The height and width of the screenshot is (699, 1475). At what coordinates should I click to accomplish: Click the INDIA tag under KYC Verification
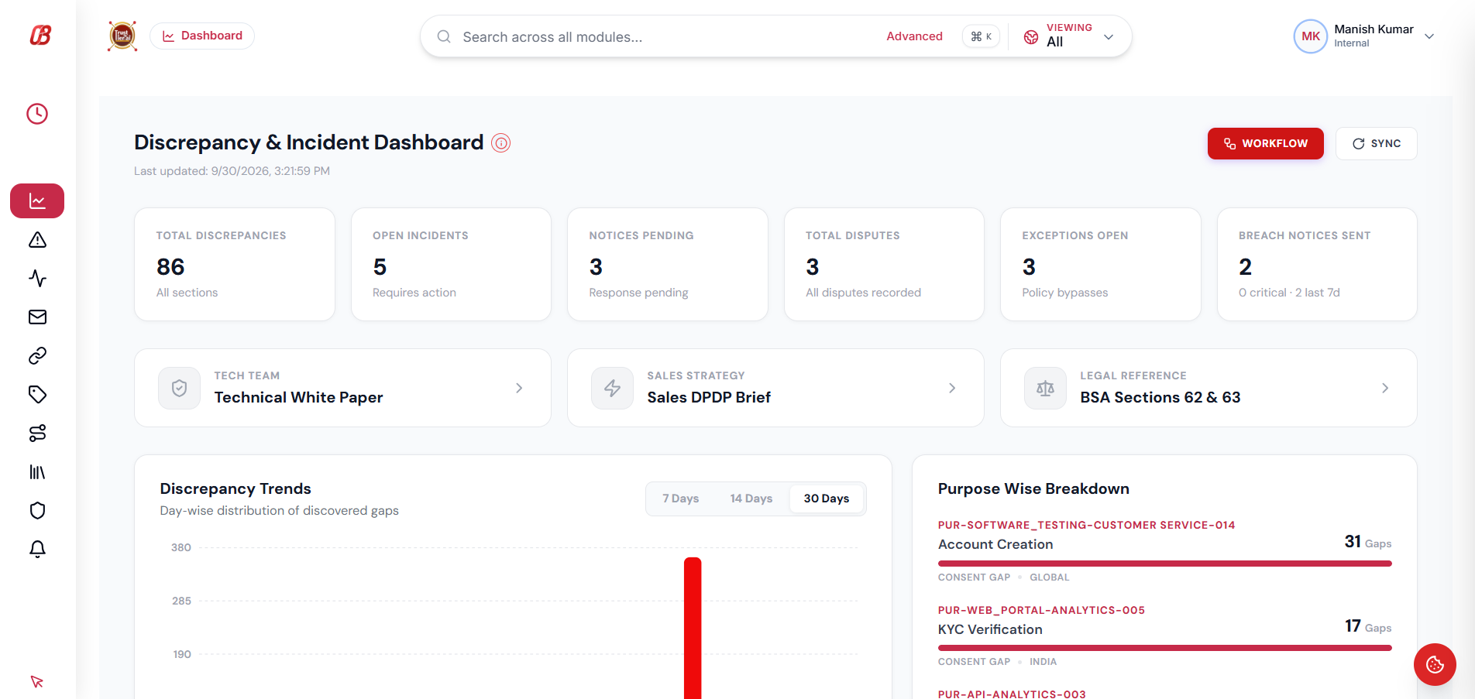[x=1043, y=662]
